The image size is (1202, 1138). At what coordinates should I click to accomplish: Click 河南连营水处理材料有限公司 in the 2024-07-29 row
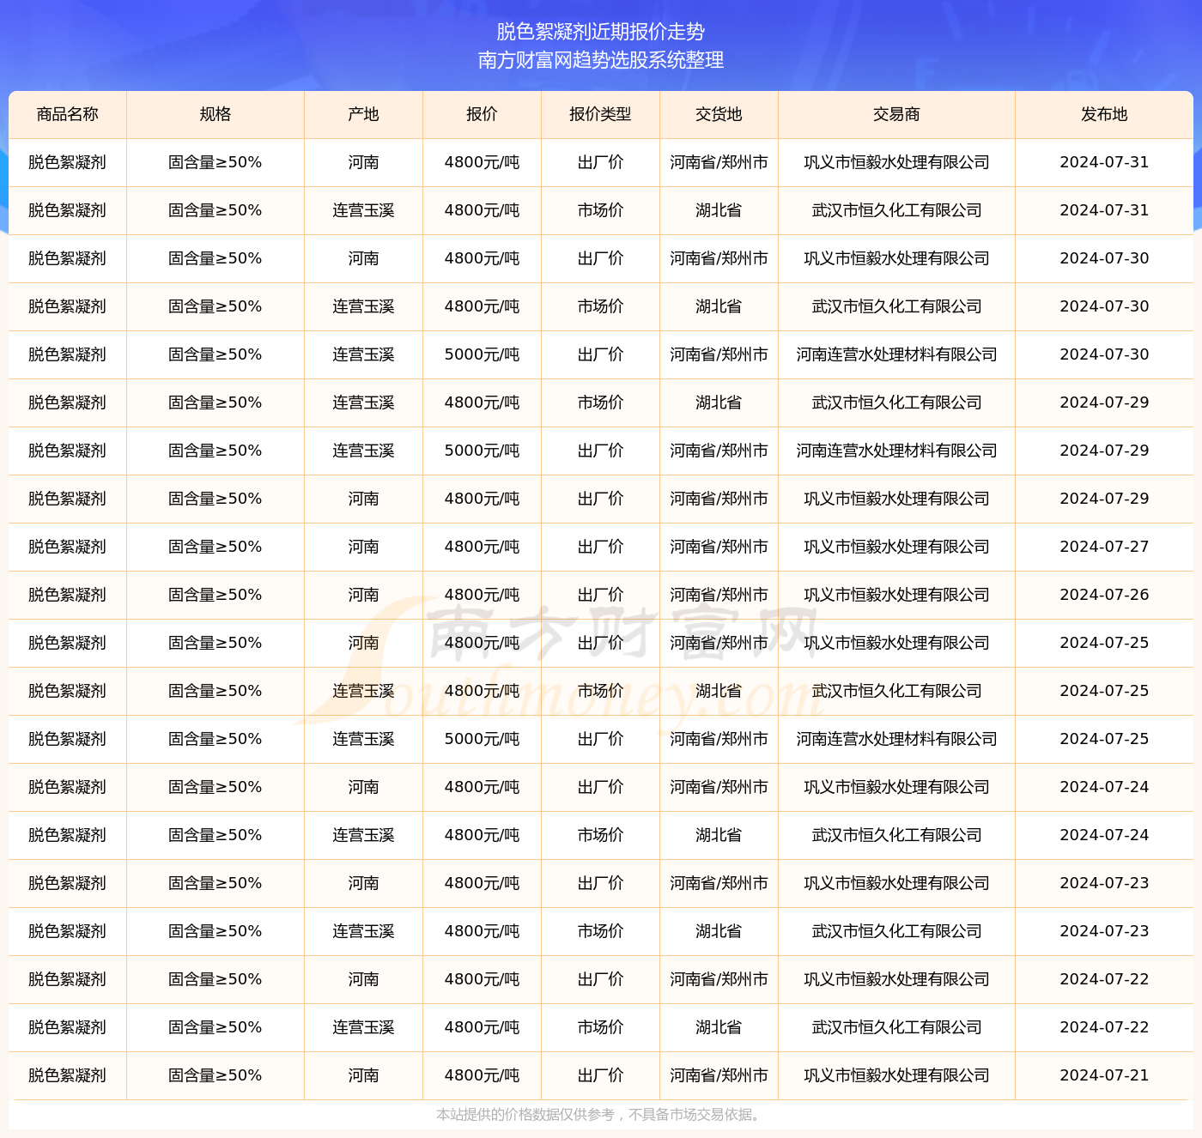click(x=896, y=451)
